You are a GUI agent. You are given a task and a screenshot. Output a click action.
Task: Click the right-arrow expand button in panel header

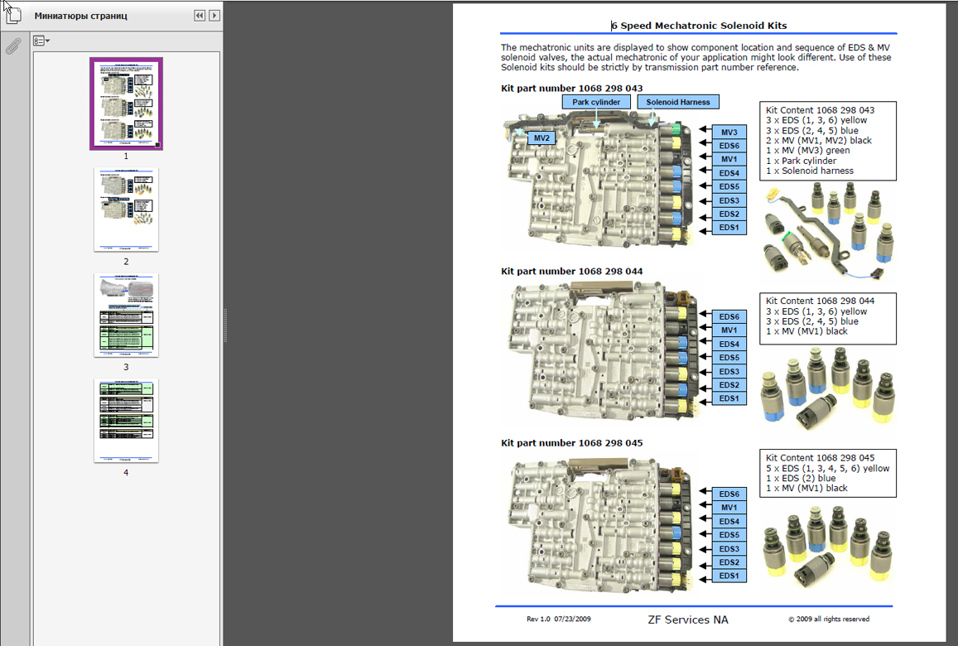tap(214, 16)
